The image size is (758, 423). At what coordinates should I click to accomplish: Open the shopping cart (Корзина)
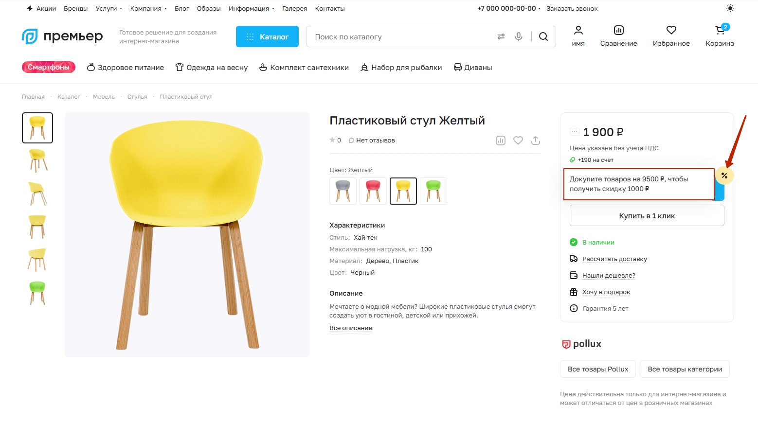coord(720,36)
